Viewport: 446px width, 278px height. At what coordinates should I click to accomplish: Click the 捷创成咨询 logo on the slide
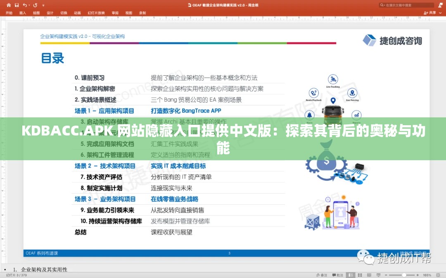coord(392,40)
